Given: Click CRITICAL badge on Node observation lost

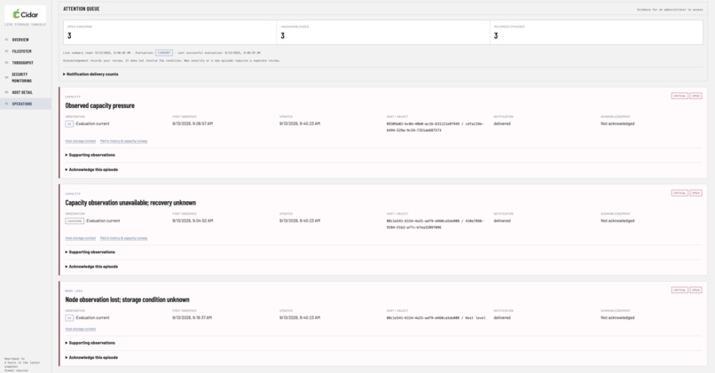Looking at the screenshot, I should click(x=680, y=290).
